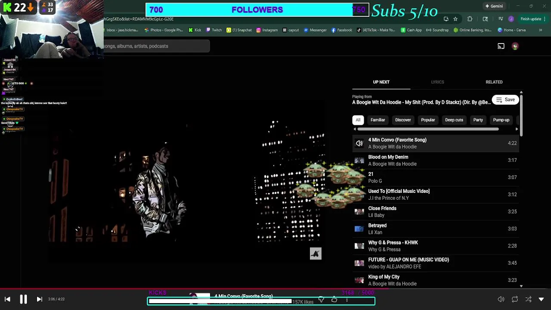This screenshot has width=551, height=310.
Task: Seek using the red playback progress bar
Action: [x=275, y=289]
